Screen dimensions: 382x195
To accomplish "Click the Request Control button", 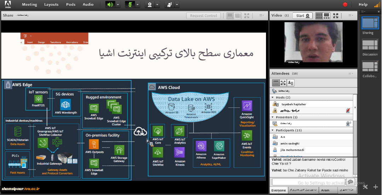I will coord(203,16).
